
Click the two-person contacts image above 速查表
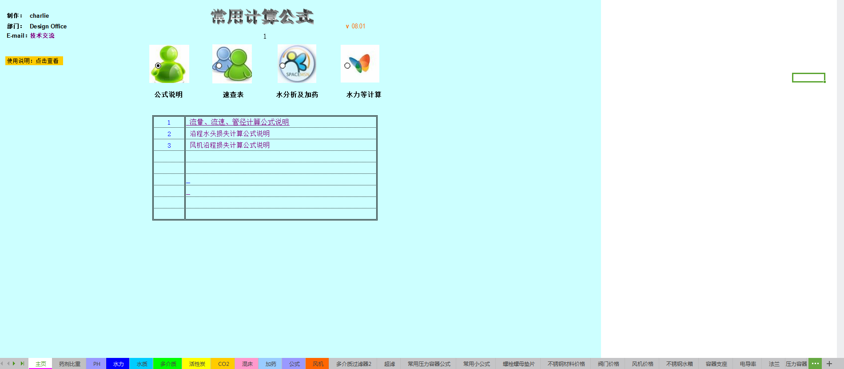pyautogui.click(x=232, y=64)
